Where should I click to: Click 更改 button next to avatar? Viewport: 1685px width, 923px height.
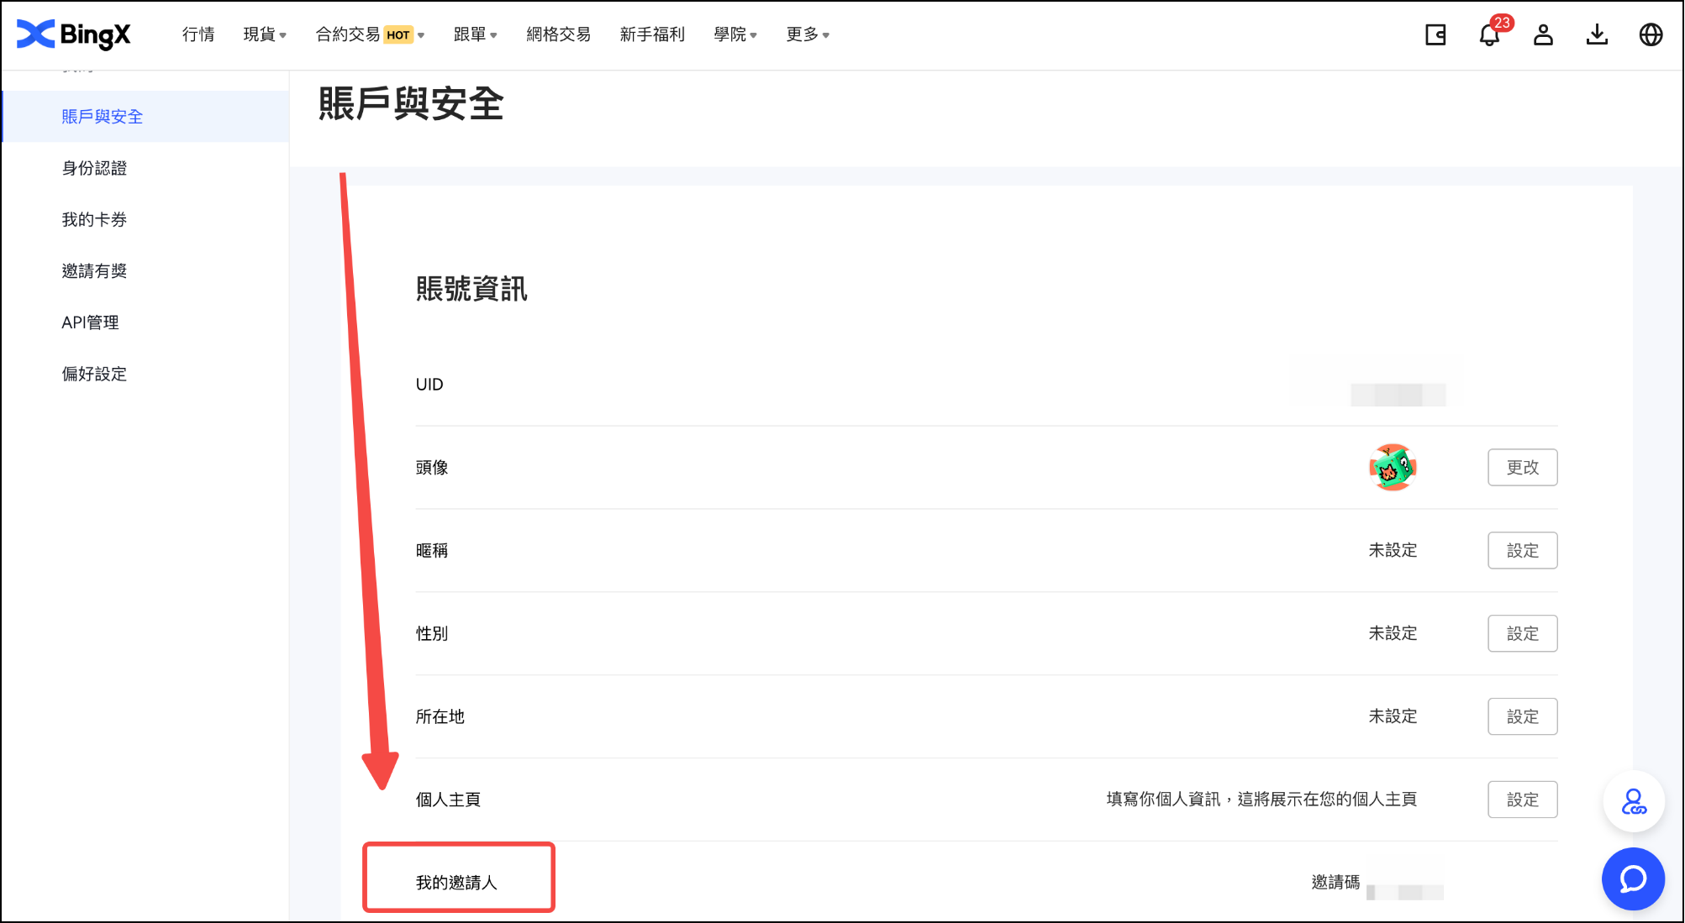[1522, 467]
